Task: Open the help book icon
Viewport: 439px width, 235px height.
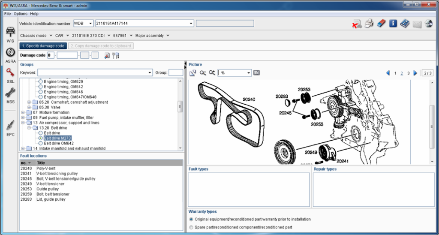Action: [405, 24]
